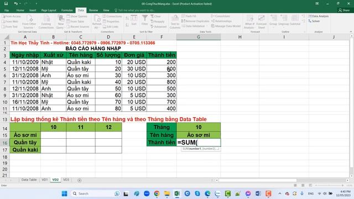Image resolution: width=354 pixels, height=199 pixels.
Task: Click the Sort A to Z icon
Action: click(x=127, y=18)
